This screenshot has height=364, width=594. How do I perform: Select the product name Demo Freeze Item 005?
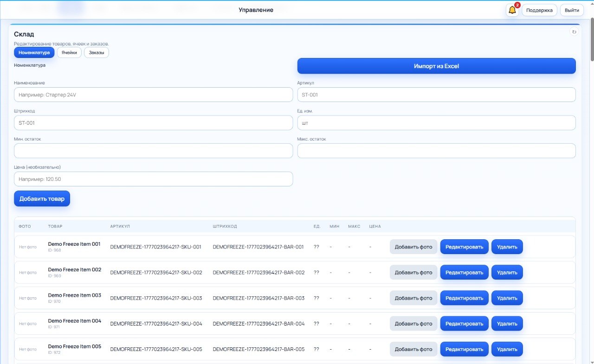coord(75,346)
